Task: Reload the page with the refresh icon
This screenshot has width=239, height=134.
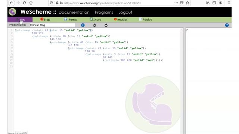Action: [25, 3]
